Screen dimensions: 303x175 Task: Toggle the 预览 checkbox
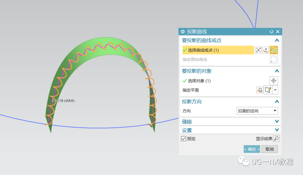(183, 138)
